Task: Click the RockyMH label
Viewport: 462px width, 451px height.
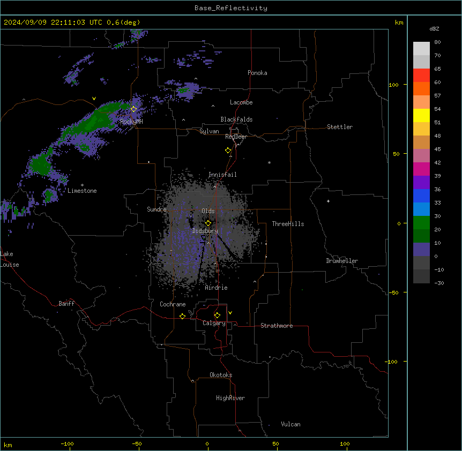Action: 131,122
